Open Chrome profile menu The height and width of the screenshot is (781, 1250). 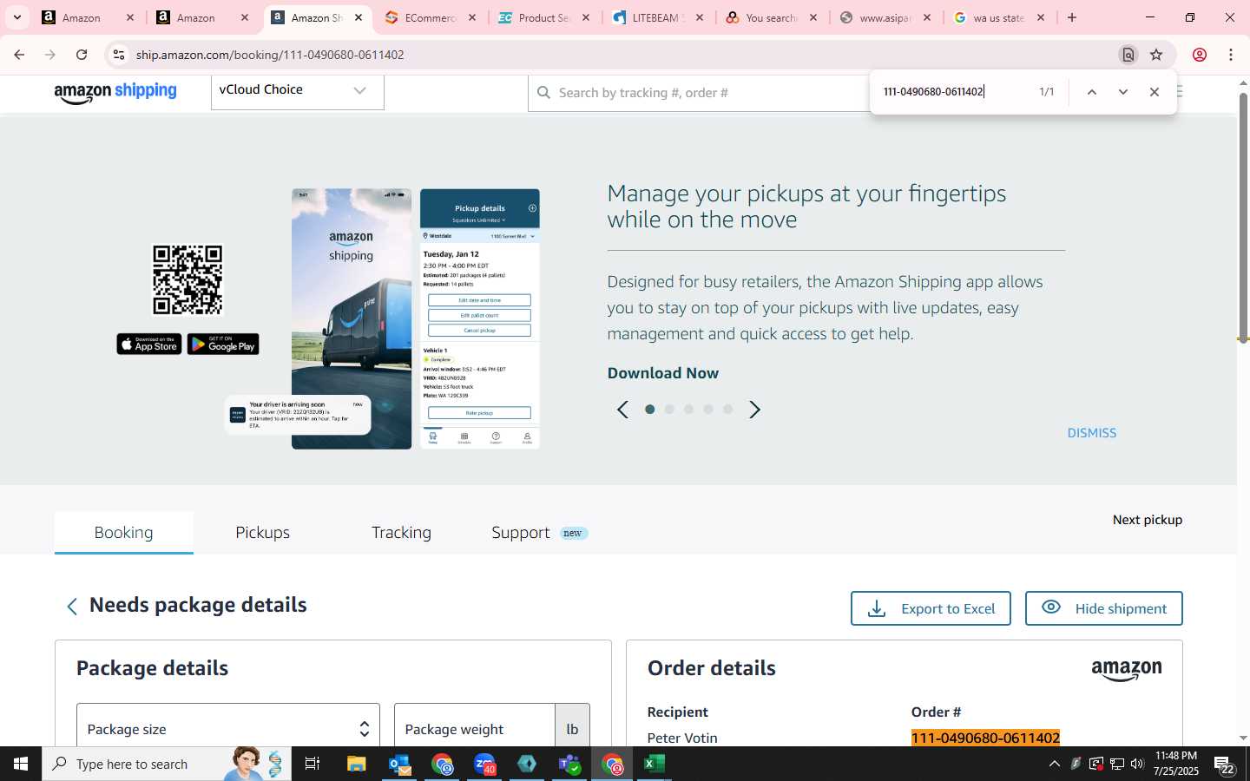coord(1200,55)
